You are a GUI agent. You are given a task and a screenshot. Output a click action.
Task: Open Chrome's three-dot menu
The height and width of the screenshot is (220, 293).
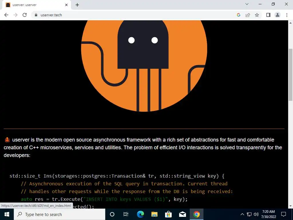click(x=287, y=15)
